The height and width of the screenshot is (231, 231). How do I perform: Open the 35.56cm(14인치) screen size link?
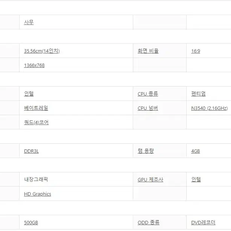click(42, 51)
